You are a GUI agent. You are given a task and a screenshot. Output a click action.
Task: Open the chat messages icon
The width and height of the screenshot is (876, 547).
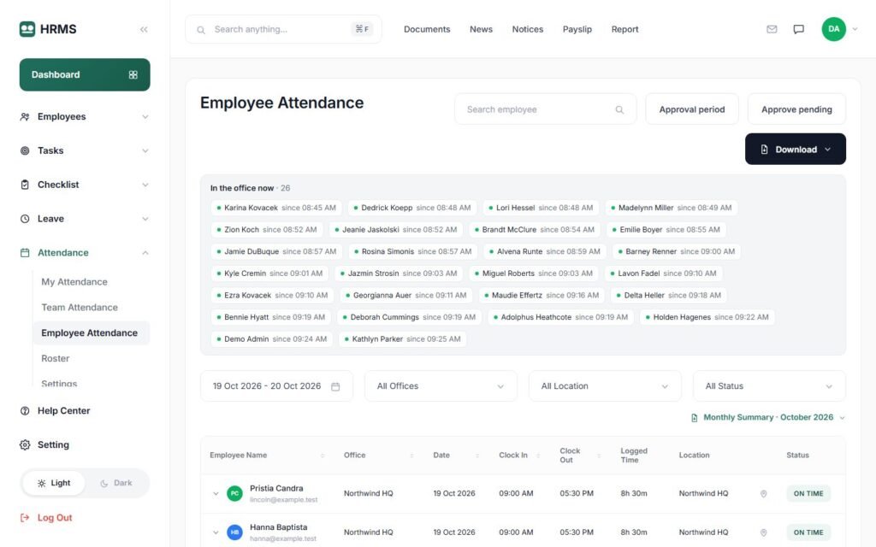[799, 29]
